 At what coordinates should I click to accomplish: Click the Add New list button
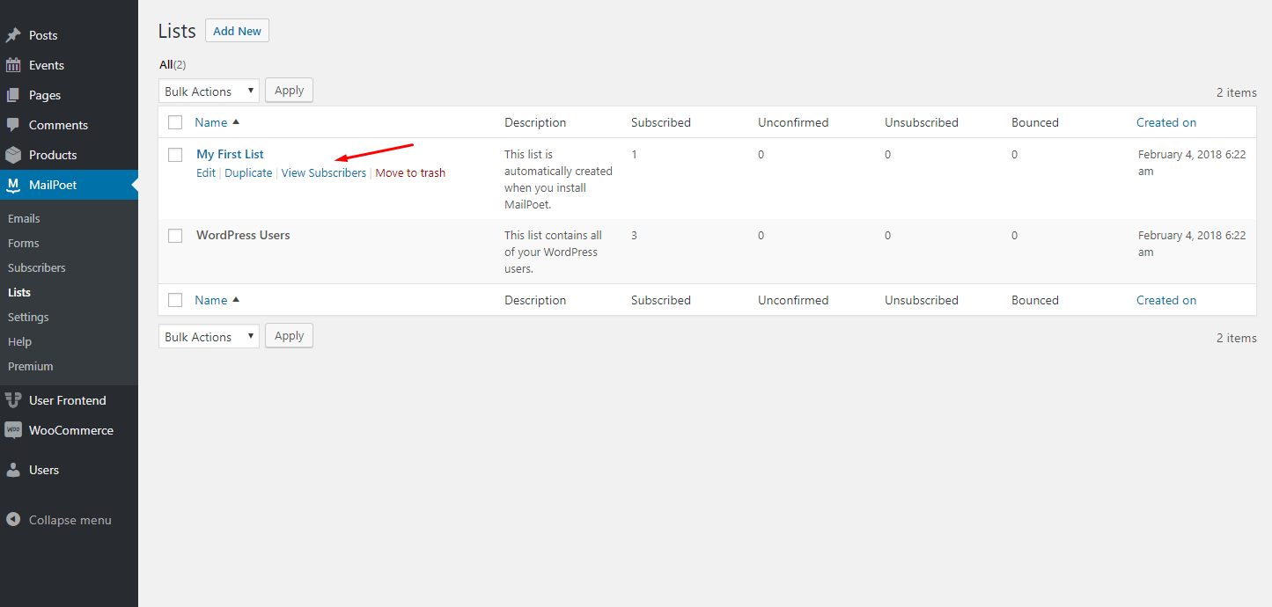(237, 31)
